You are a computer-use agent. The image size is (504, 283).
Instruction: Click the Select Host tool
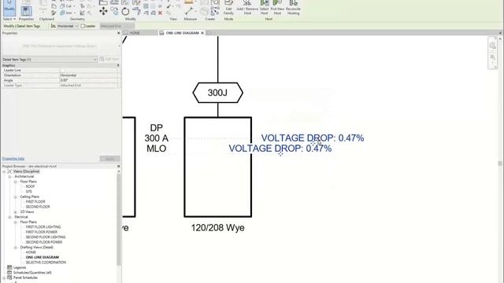pyautogui.click(x=265, y=8)
